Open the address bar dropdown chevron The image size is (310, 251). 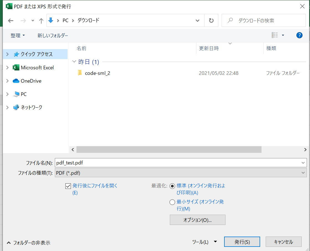coord(197,21)
